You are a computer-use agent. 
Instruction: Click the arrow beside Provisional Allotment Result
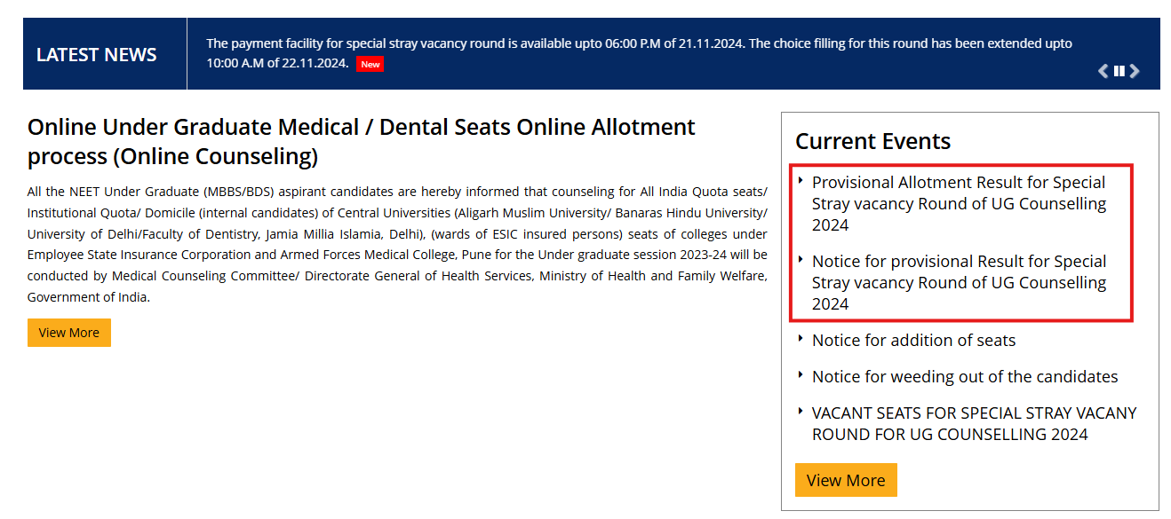(801, 181)
